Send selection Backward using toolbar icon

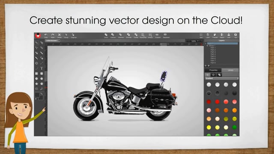(x=166, y=36)
